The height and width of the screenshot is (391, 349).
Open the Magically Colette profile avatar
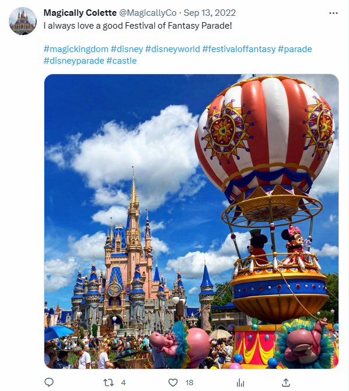[x=23, y=21]
